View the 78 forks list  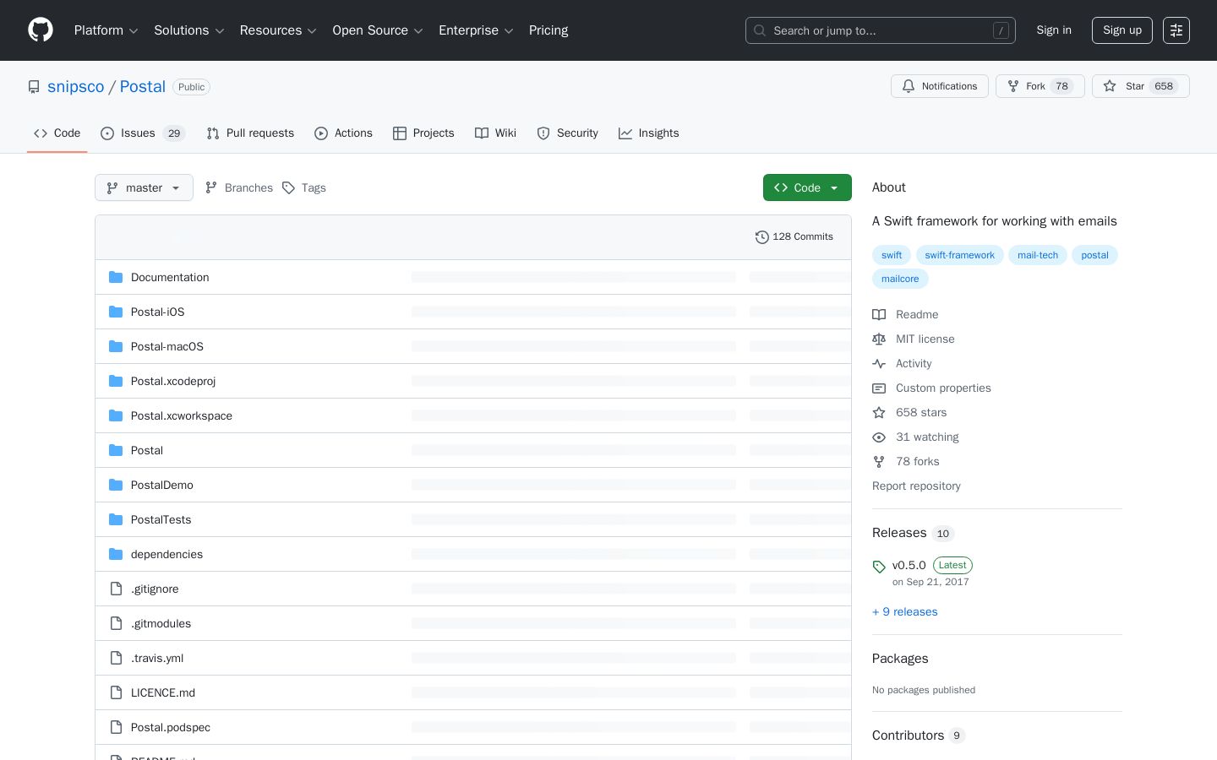(x=906, y=461)
